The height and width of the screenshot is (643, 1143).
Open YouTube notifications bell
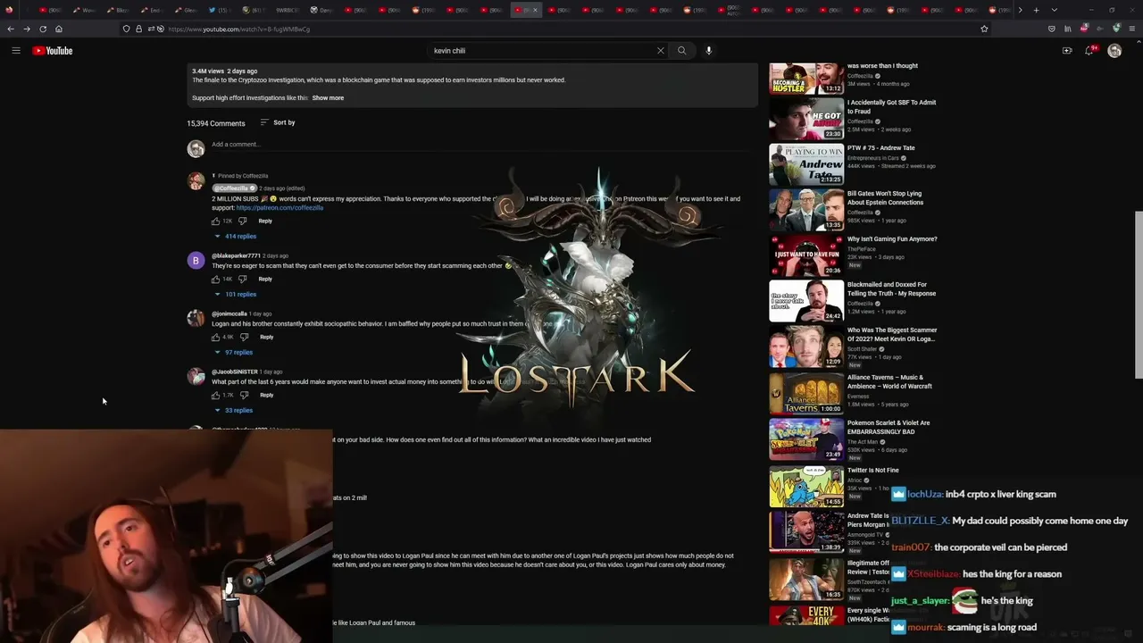[1089, 51]
